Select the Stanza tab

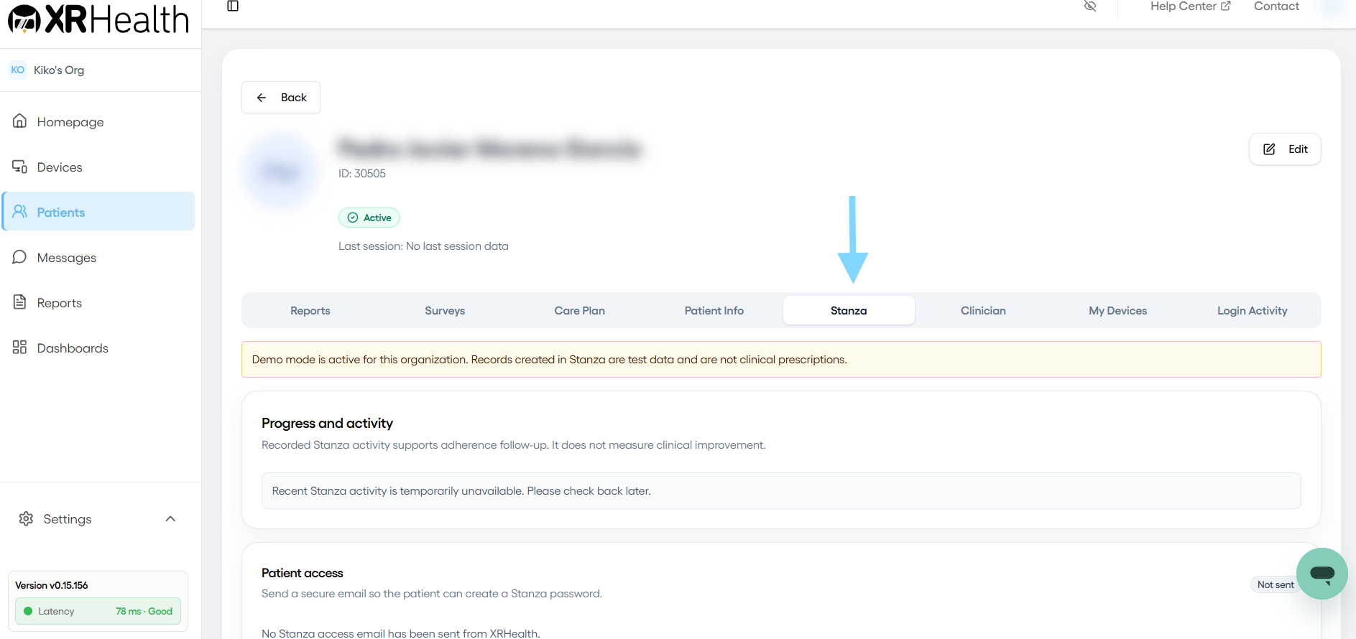tap(849, 311)
